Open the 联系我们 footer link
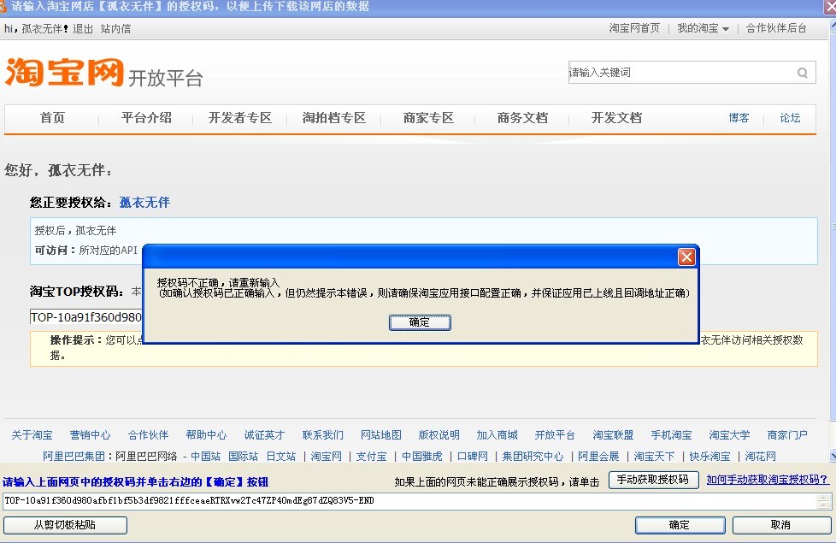Image resolution: width=836 pixels, height=543 pixels. pyautogui.click(x=322, y=435)
